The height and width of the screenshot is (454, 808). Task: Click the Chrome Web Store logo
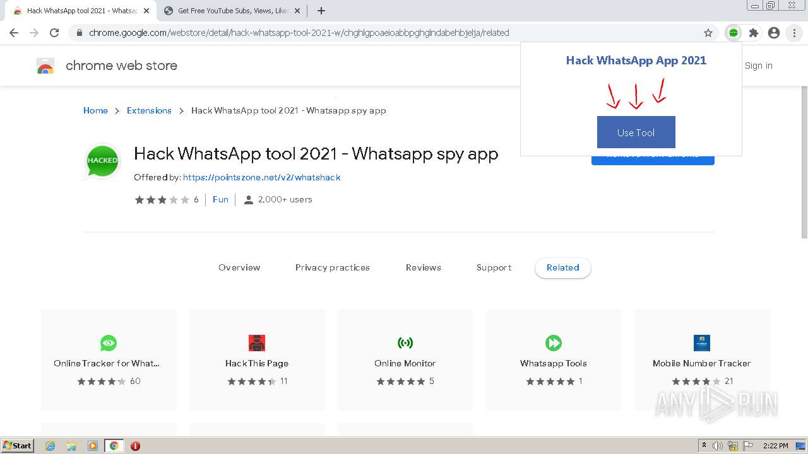click(45, 66)
